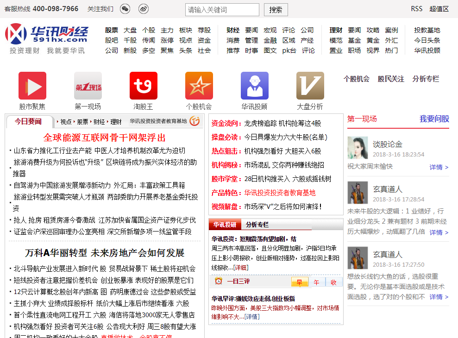Open the 大盘 navigation link
458x338 pixels.
(x=130, y=30)
